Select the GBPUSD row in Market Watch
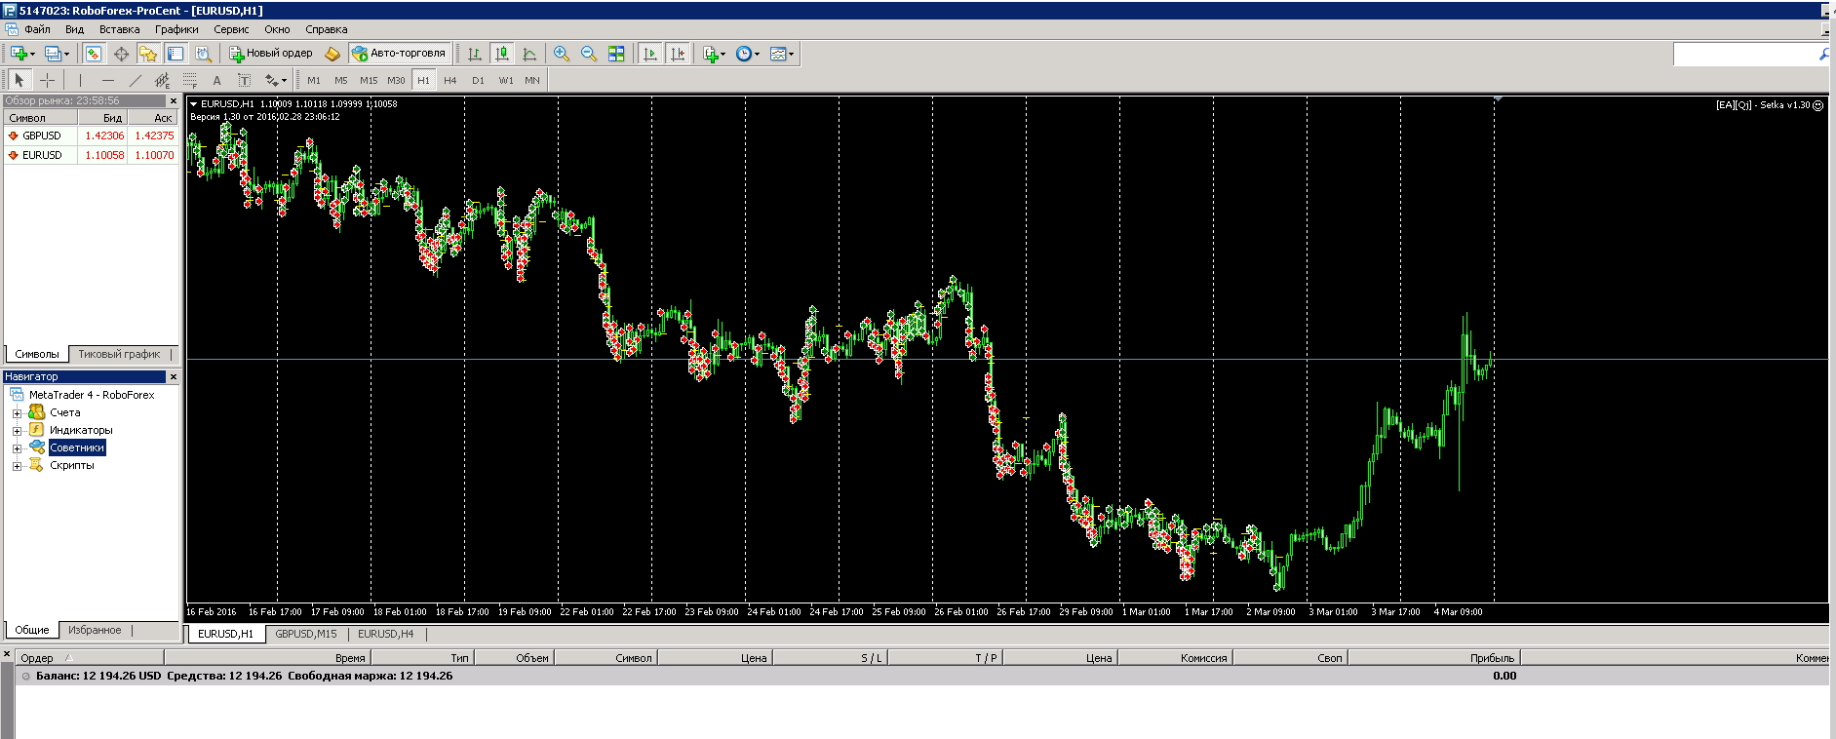 pos(92,136)
